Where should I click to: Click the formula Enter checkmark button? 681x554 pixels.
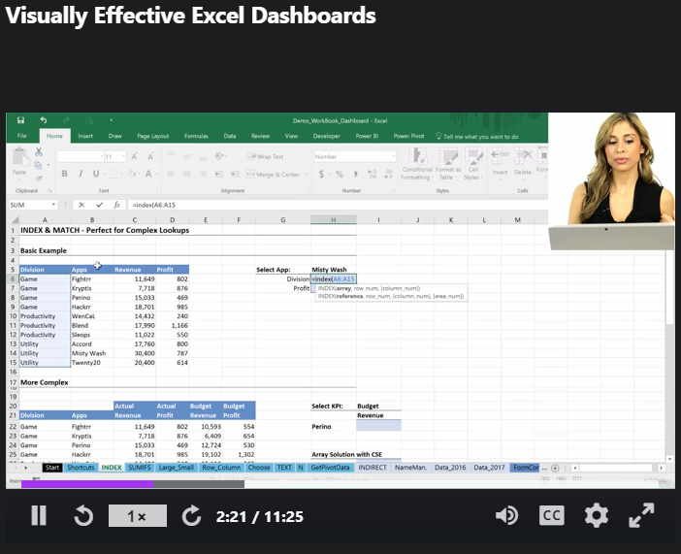[x=100, y=205]
